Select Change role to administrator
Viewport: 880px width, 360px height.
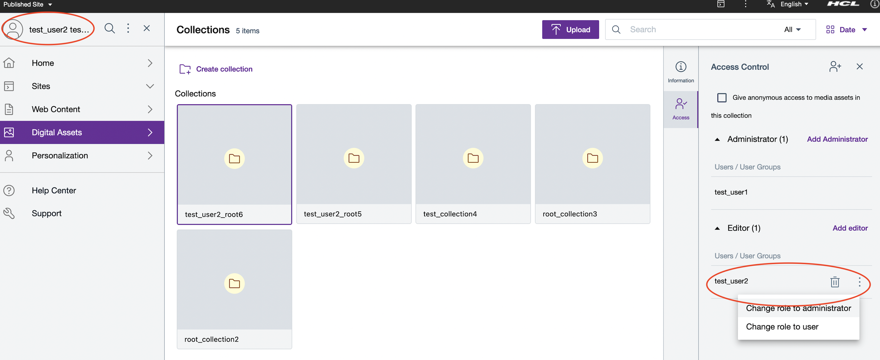coord(798,308)
